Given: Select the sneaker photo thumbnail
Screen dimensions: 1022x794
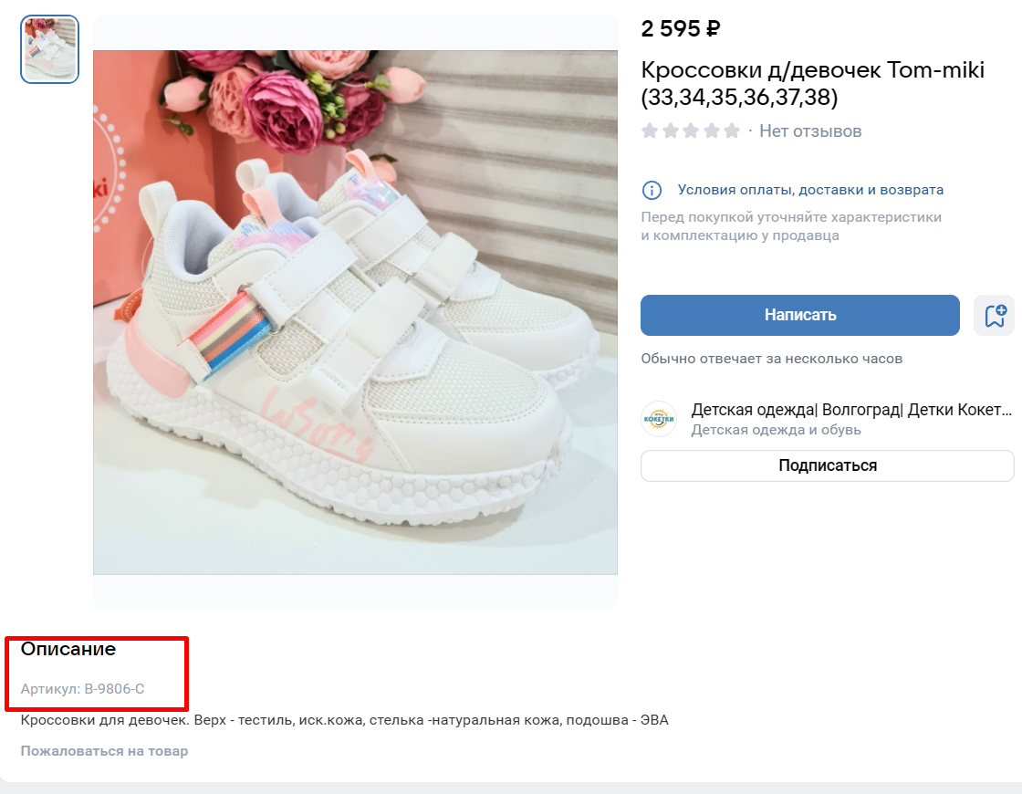Looking at the screenshot, I should click(x=49, y=49).
